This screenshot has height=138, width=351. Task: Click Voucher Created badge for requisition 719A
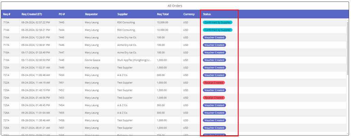[214, 60]
